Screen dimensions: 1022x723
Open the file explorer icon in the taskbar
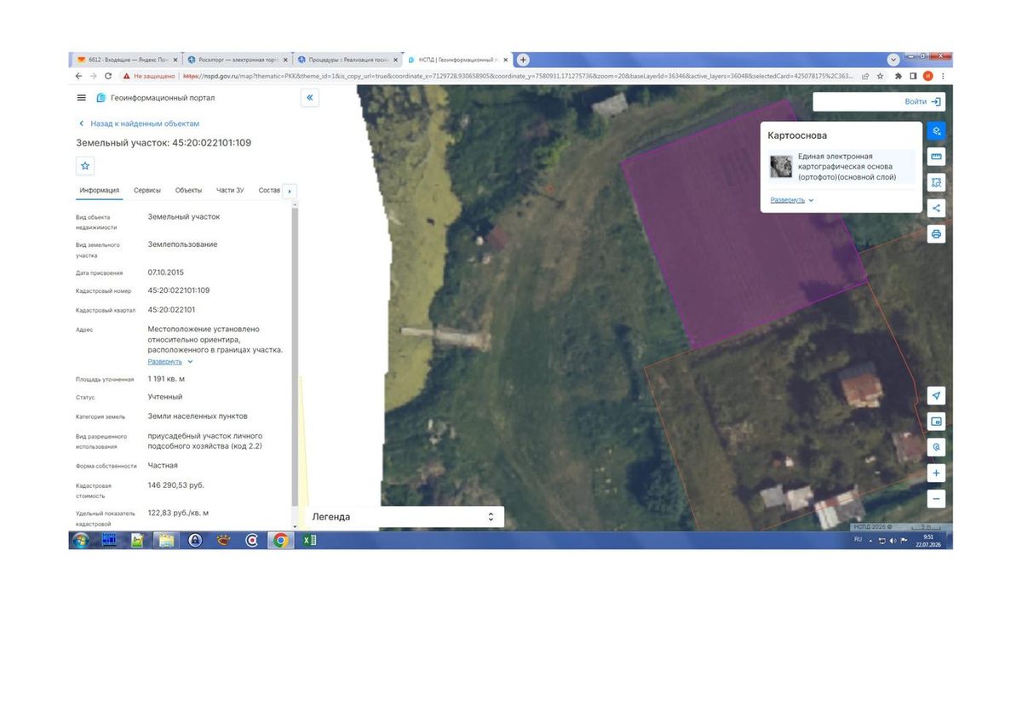click(x=165, y=540)
